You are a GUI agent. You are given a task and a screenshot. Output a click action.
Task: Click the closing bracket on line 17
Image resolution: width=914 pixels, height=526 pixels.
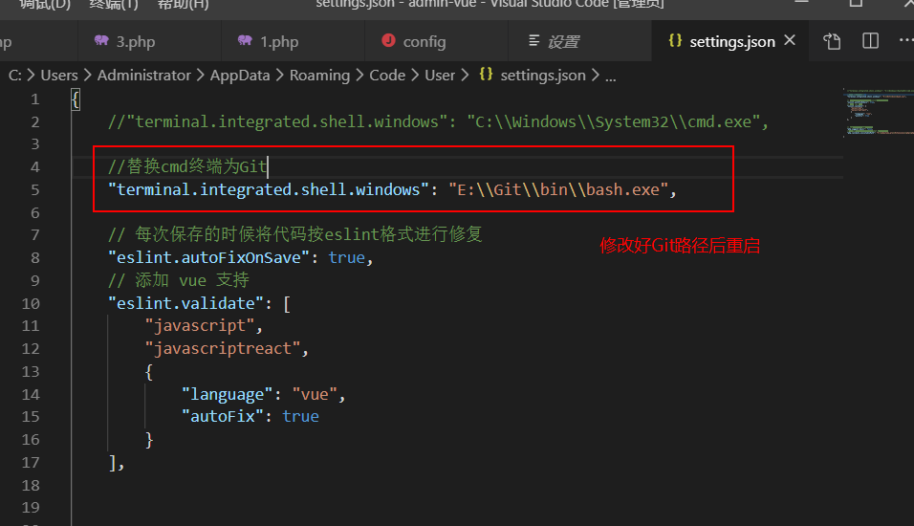tap(113, 463)
